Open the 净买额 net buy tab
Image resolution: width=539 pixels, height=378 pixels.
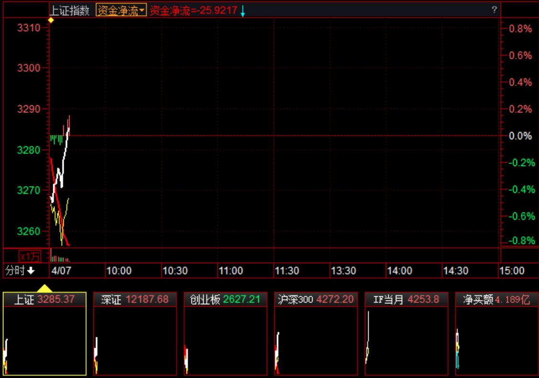(496, 300)
